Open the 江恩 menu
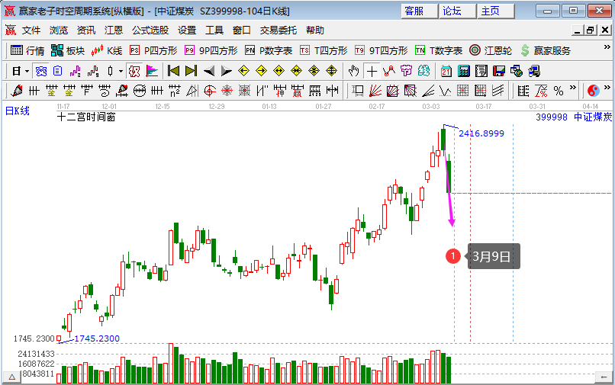615x385 pixels. pyautogui.click(x=114, y=30)
